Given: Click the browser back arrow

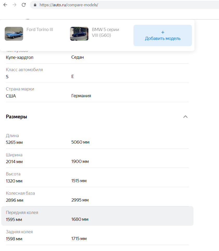Looking at the screenshot, I should (x=5, y=5).
